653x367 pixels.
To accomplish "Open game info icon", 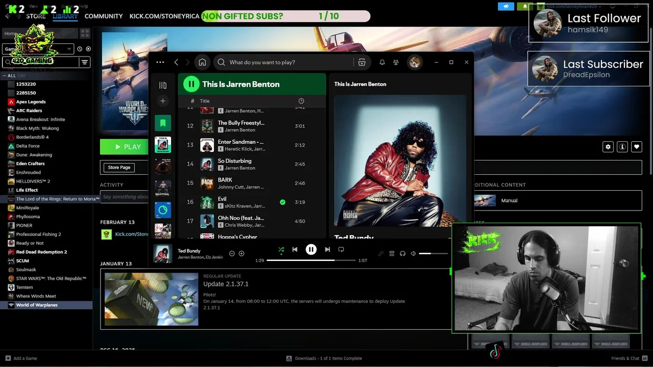I will (622, 147).
